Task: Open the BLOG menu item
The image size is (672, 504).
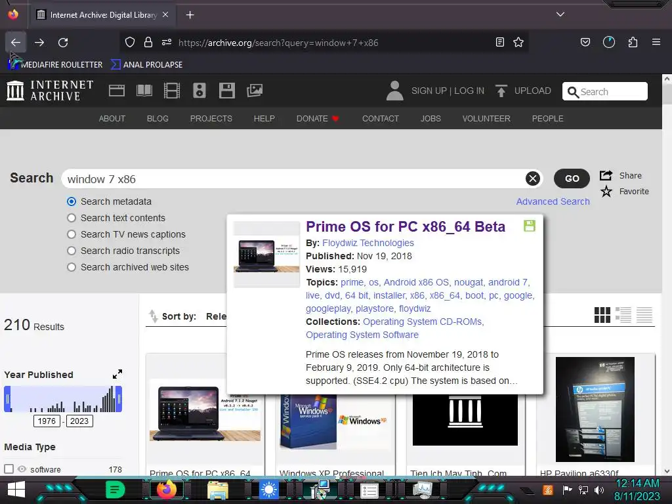Action: (157, 118)
